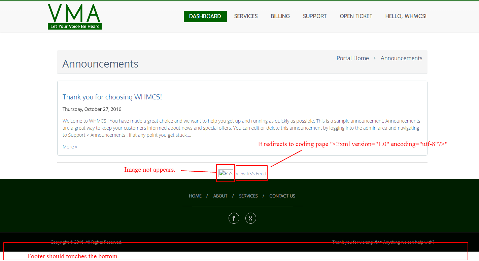Image resolution: width=479 pixels, height=261 pixels.
Task: Click Open Ticket in the top navigation
Action: pos(356,16)
